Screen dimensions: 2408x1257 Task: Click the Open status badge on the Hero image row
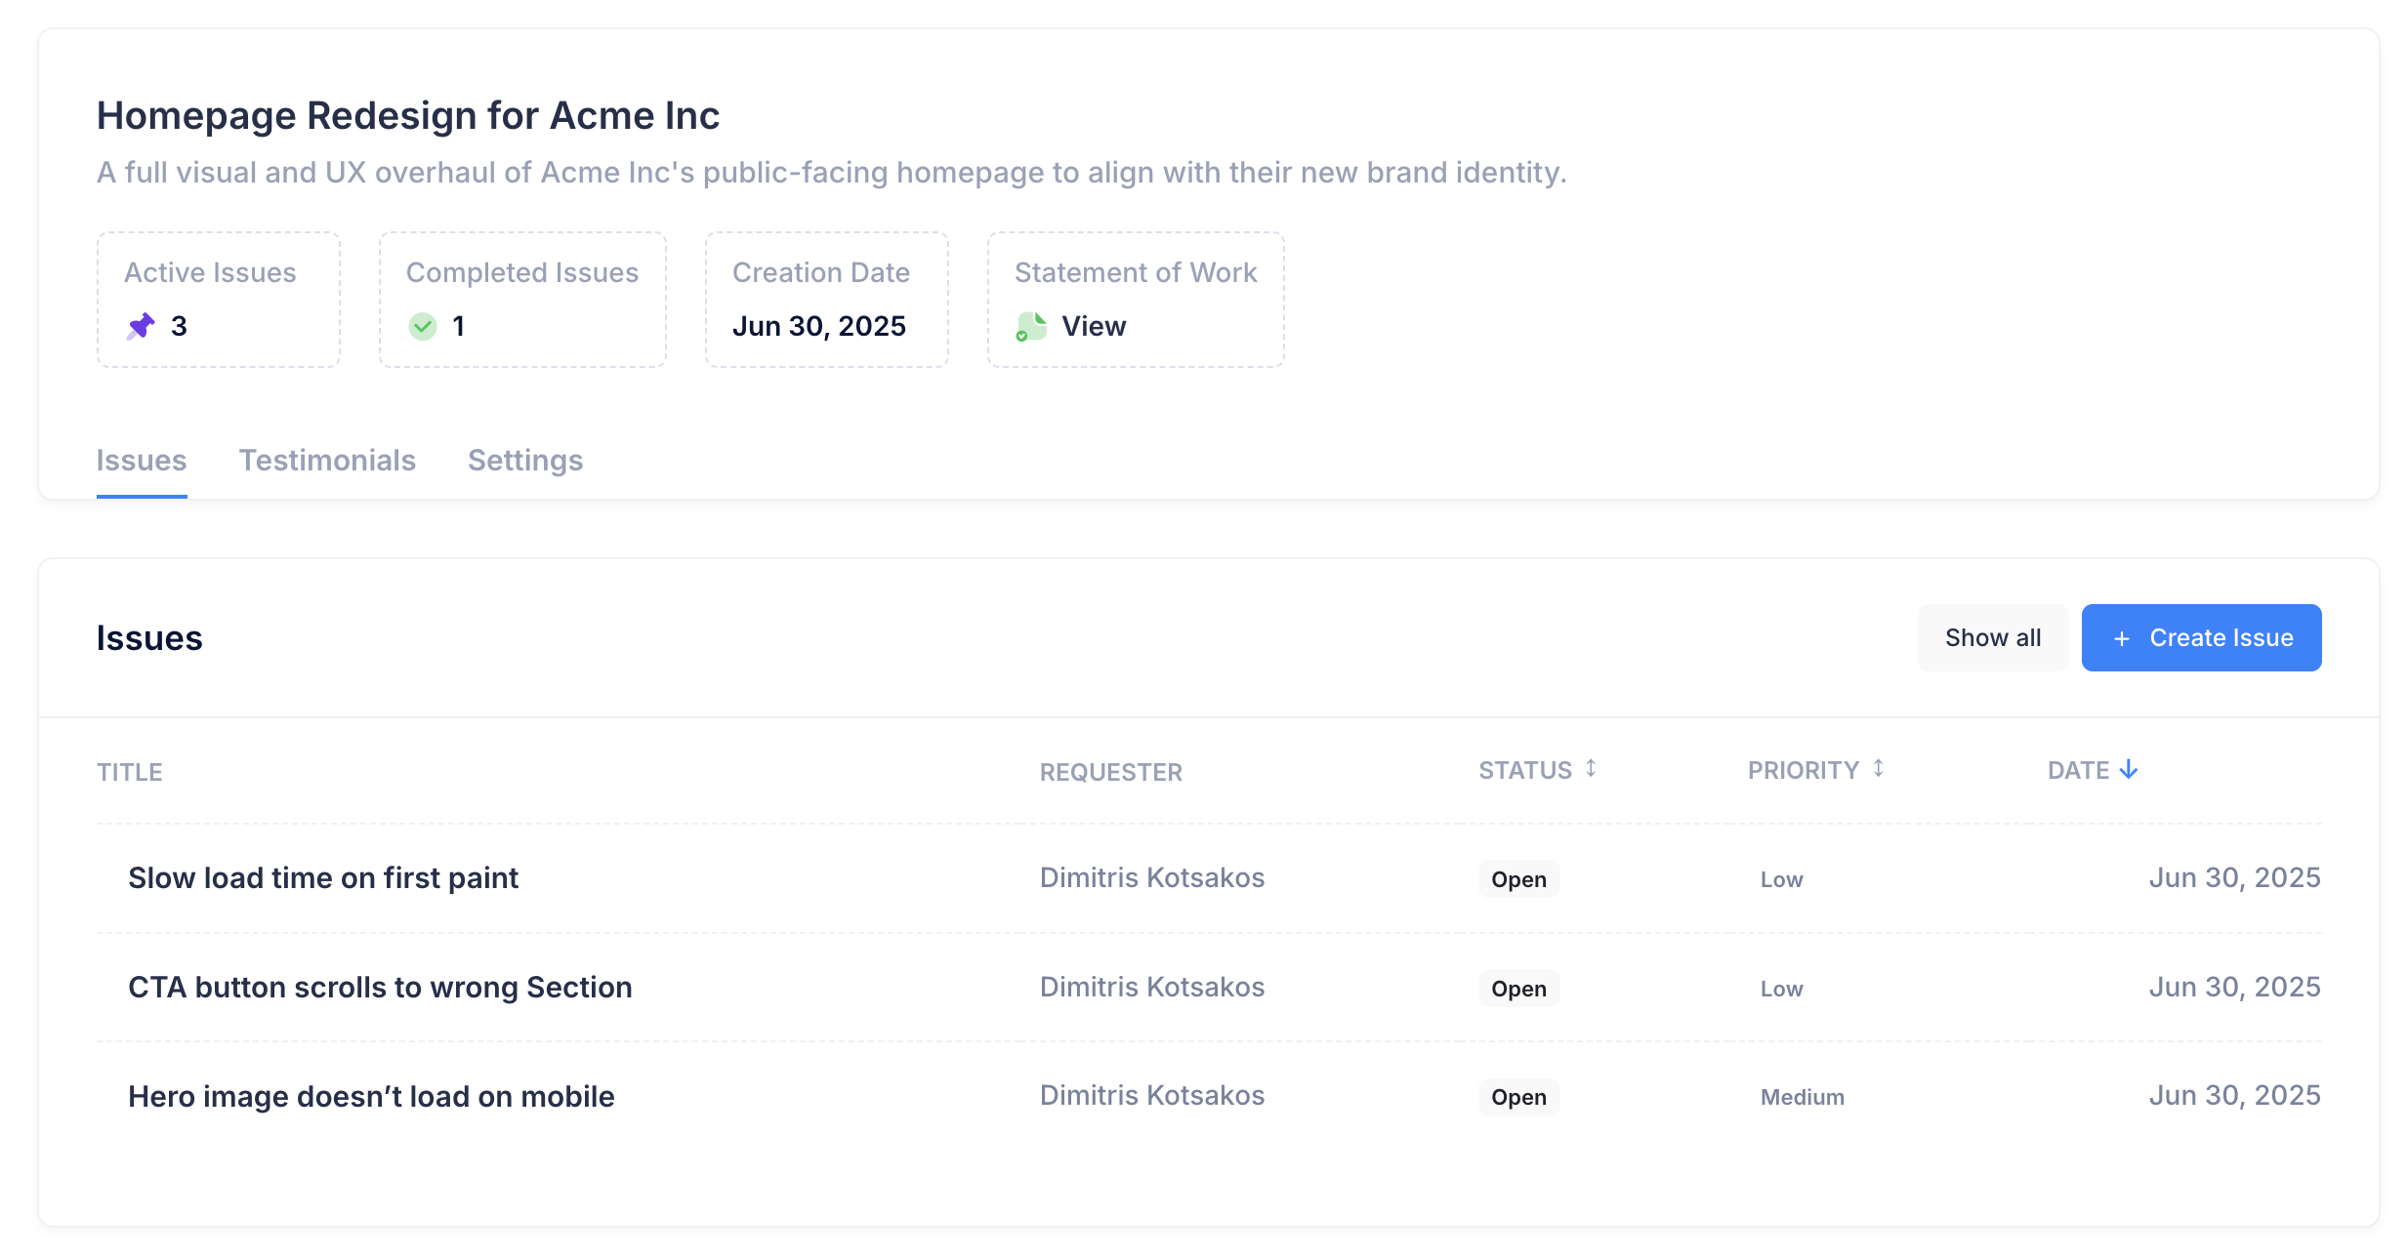tap(1518, 1097)
